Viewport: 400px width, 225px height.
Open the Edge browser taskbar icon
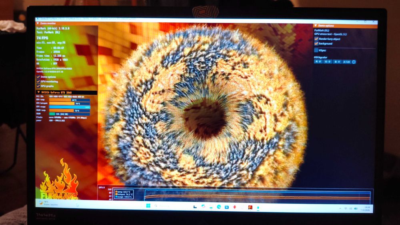pos(219,207)
